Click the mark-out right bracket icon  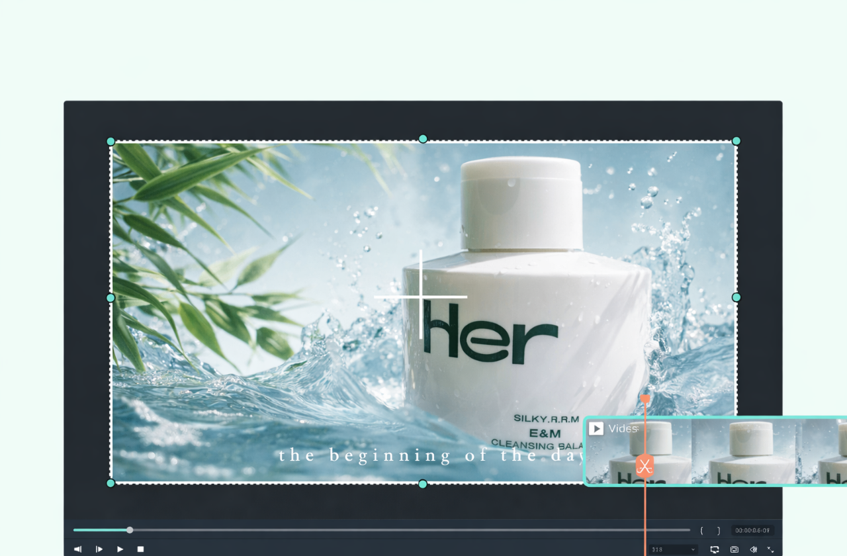[719, 531]
